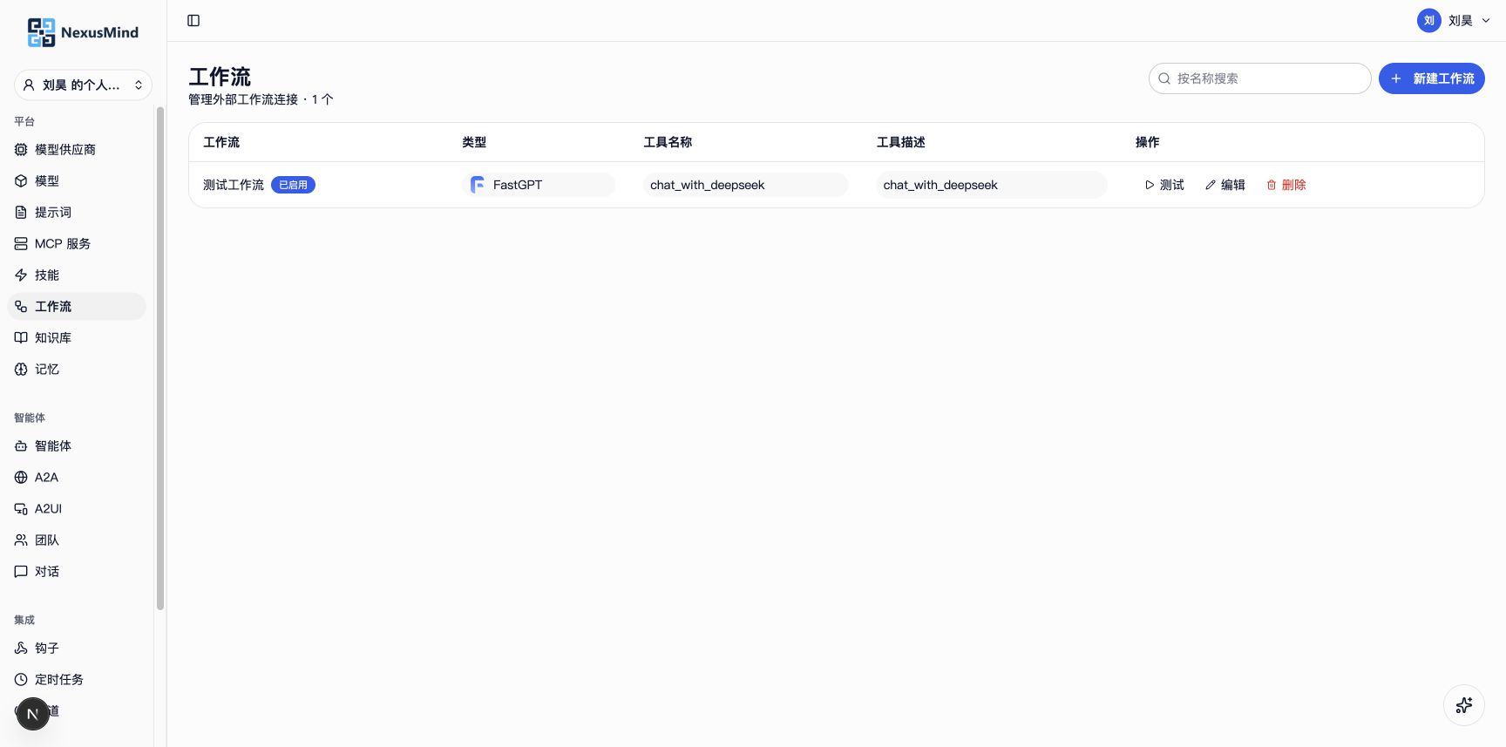Go to the 团队 page

(x=77, y=540)
